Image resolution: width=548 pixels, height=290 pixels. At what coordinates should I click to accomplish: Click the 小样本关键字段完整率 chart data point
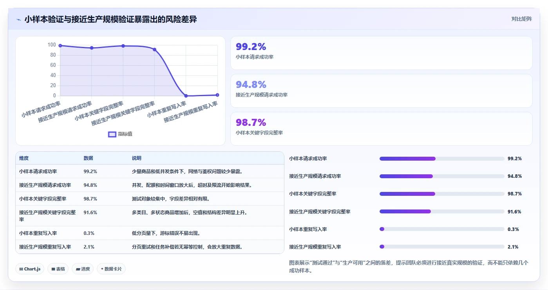123,46
